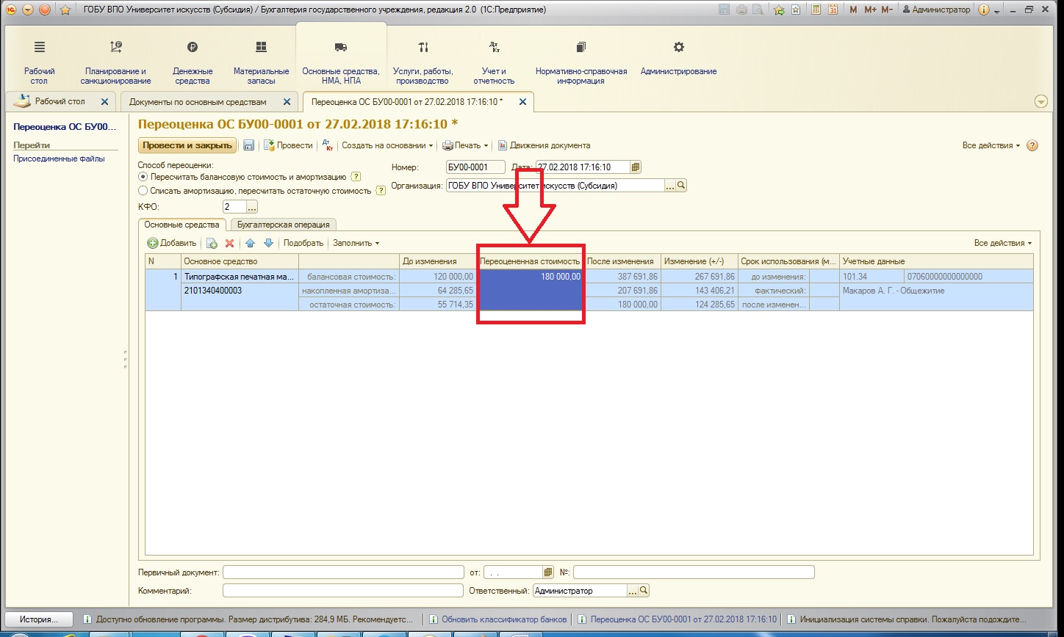This screenshot has width=1064, height=637.
Task: Expand Печать dropdown menu
Action: 465,145
